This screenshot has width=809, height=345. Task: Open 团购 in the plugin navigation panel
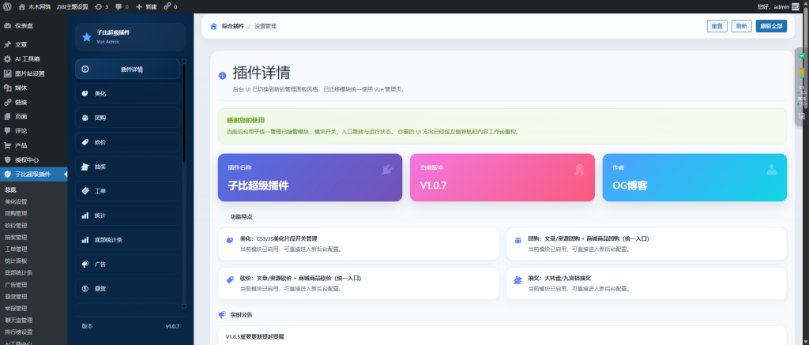pos(128,118)
